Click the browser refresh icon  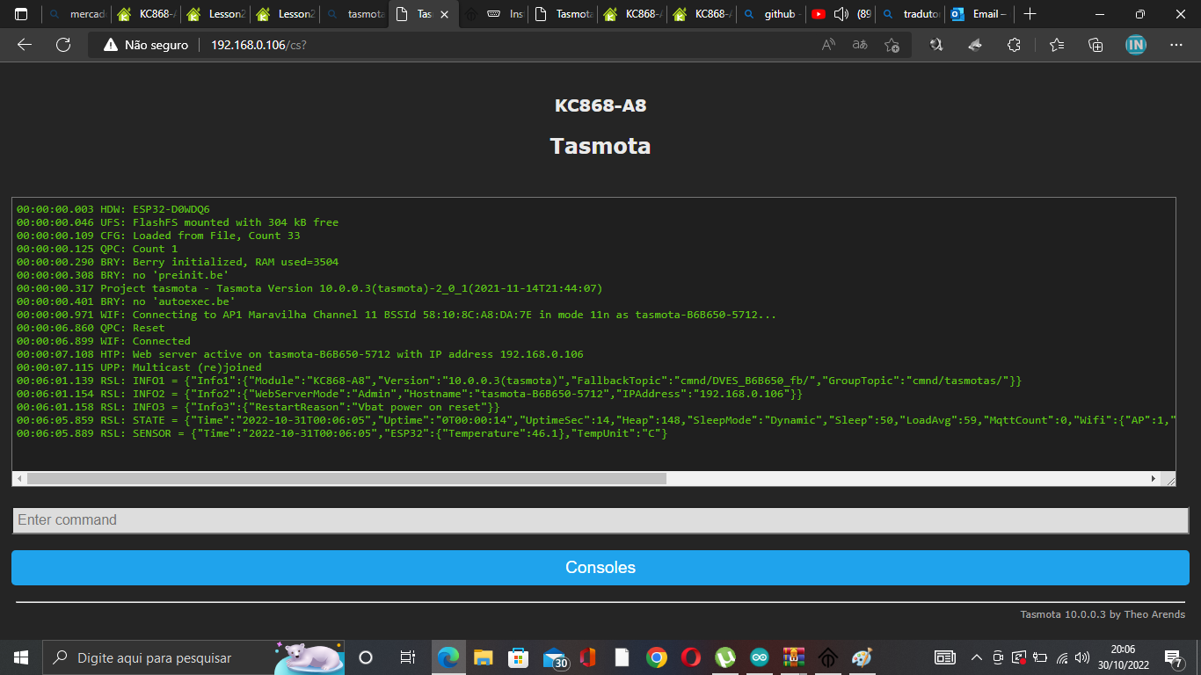click(x=62, y=45)
